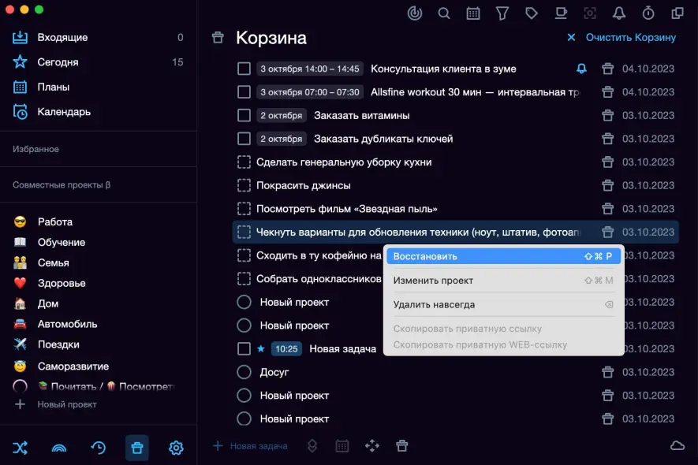698x465 pixels.
Task: Click the circle next to Досуг project
Action: point(244,372)
